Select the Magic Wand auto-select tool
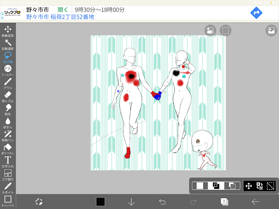The height and width of the screenshot is (209, 279). (x=8, y=44)
